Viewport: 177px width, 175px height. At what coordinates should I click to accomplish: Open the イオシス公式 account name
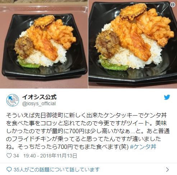tap(39, 97)
